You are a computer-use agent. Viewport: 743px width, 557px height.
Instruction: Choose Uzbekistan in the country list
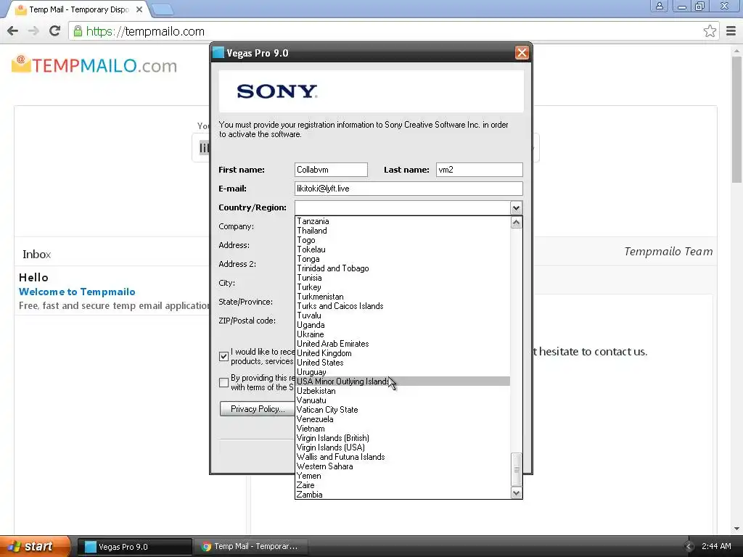pos(402,391)
